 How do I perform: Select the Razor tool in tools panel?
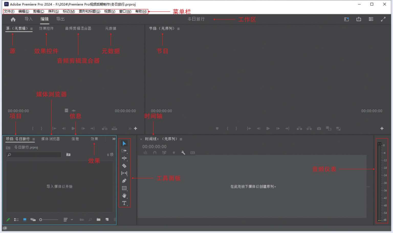pos(124,166)
